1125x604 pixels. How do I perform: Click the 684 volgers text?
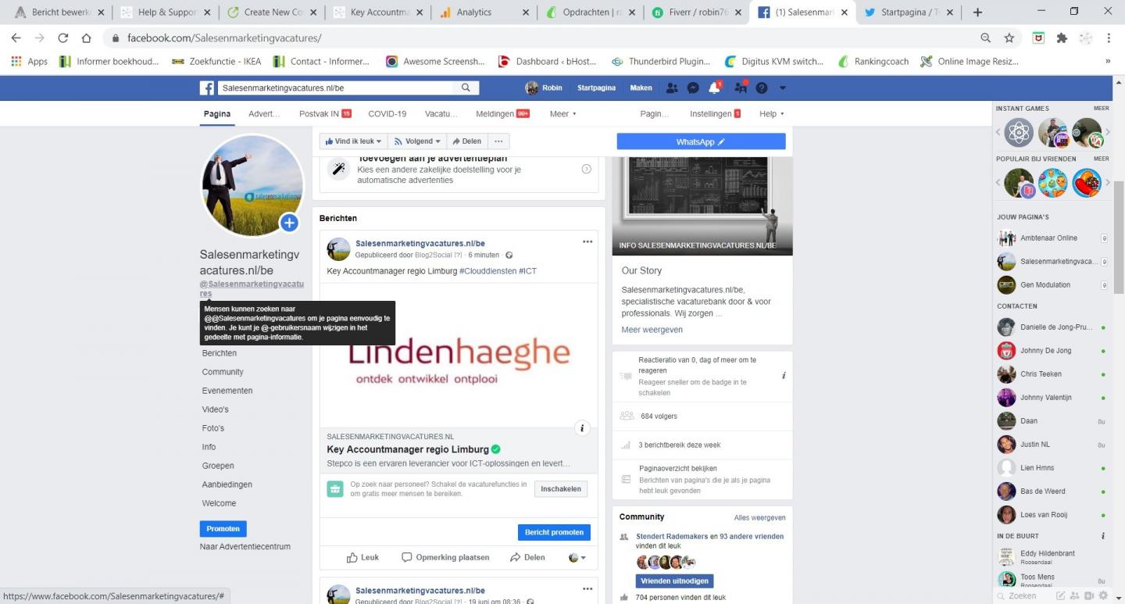click(659, 416)
